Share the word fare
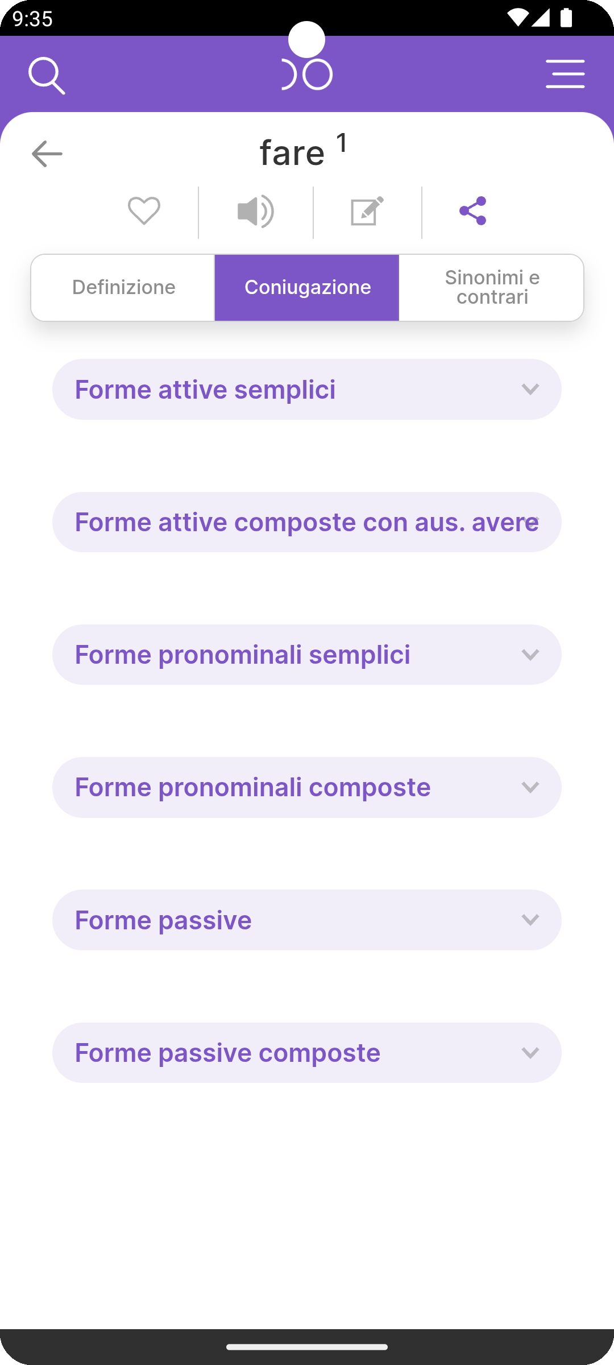Viewport: 614px width, 1365px height. [x=473, y=211]
